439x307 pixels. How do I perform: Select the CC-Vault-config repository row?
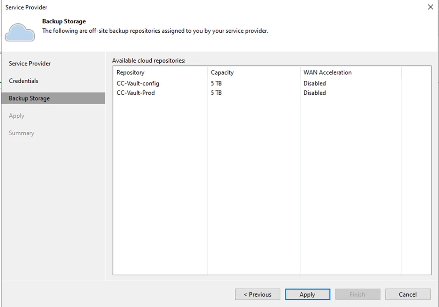(x=272, y=84)
